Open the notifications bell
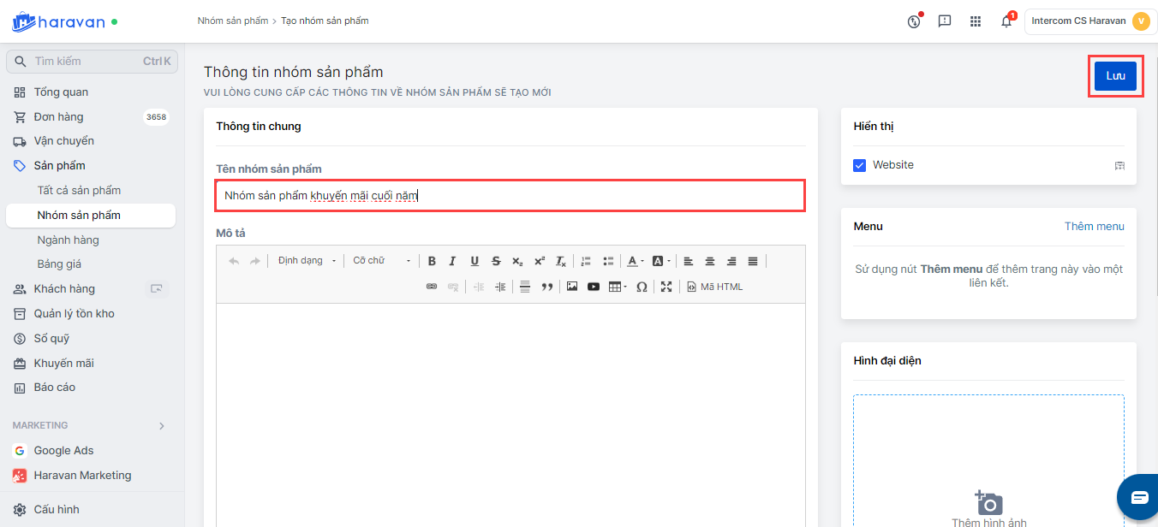The width and height of the screenshot is (1158, 527). click(1006, 21)
